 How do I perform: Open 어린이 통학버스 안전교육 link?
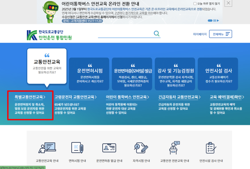pyautogui.click(x=128, y=97)
